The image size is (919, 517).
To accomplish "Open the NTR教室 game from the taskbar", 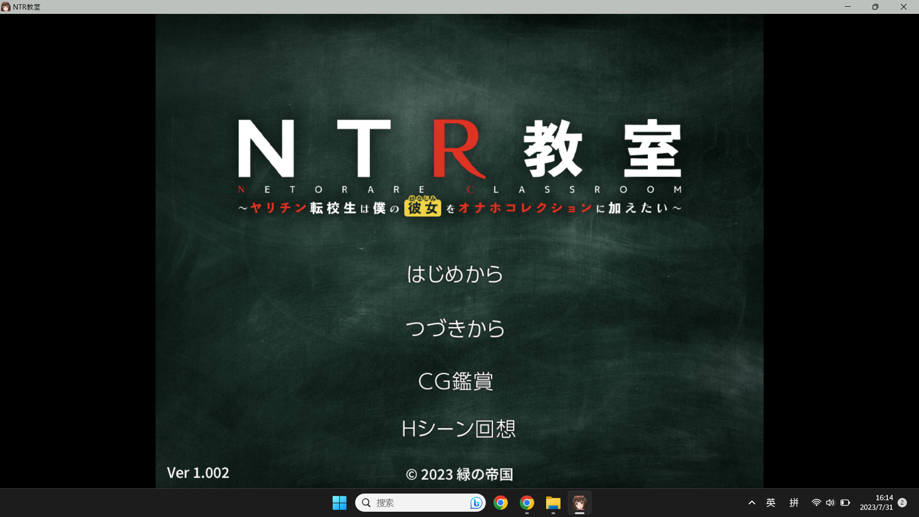I will pyautogui.click(x=579, y=503).
